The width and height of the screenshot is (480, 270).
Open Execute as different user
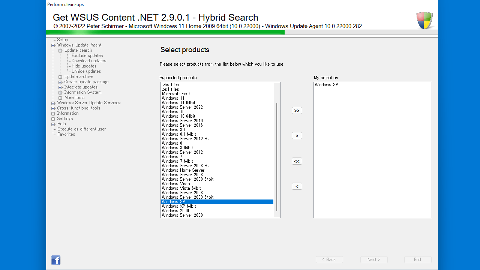(x=81, y=129)
